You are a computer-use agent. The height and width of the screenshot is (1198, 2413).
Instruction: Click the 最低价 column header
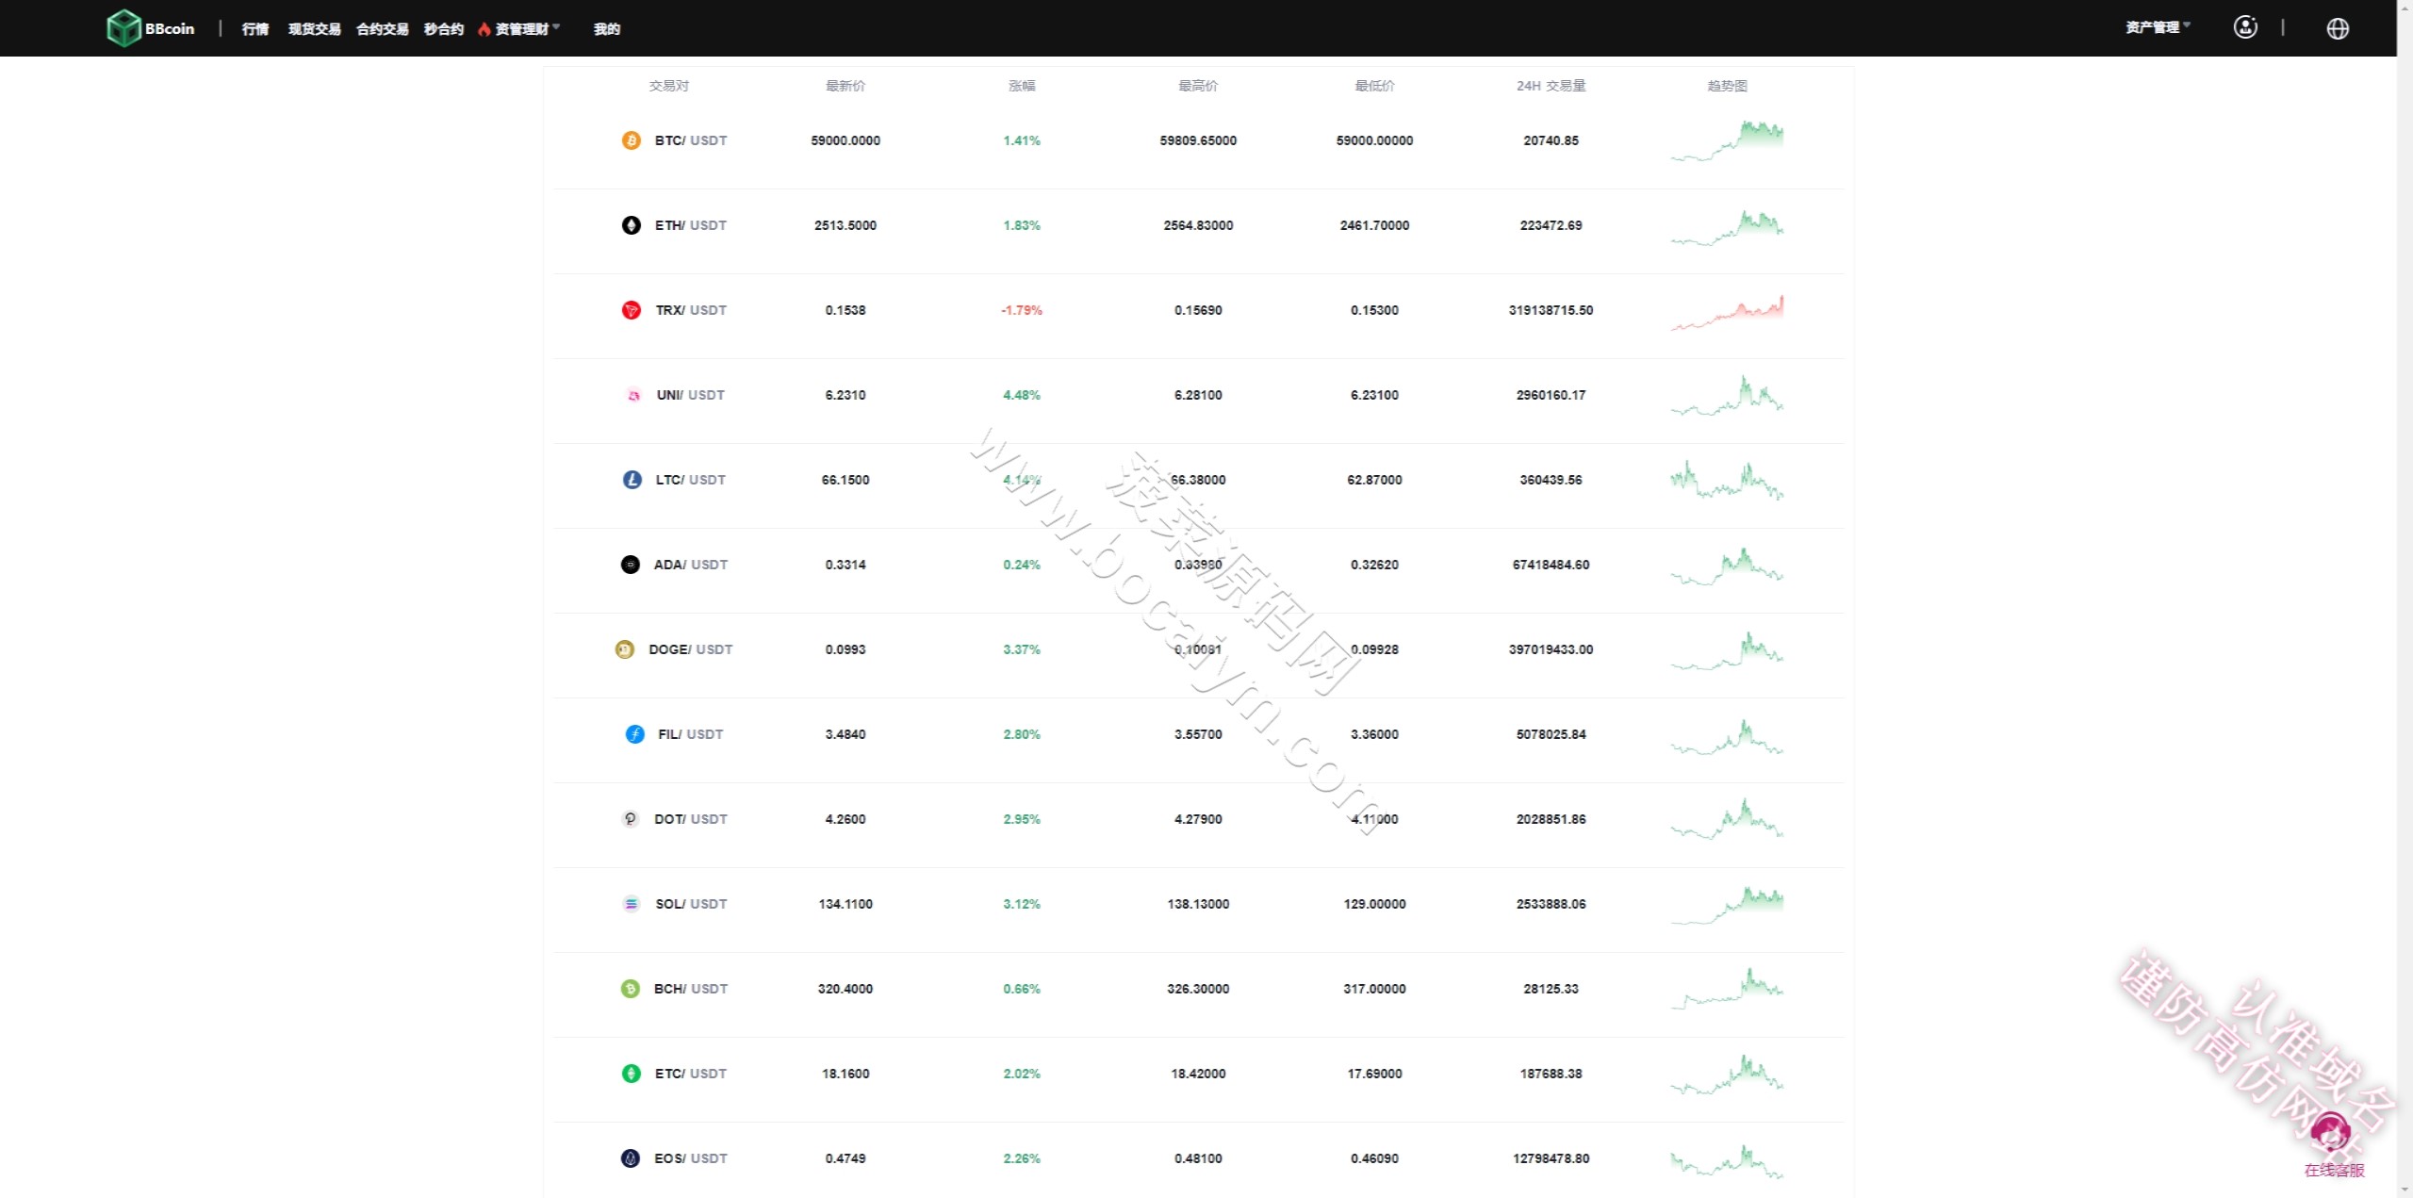(x=1374, y=86)
